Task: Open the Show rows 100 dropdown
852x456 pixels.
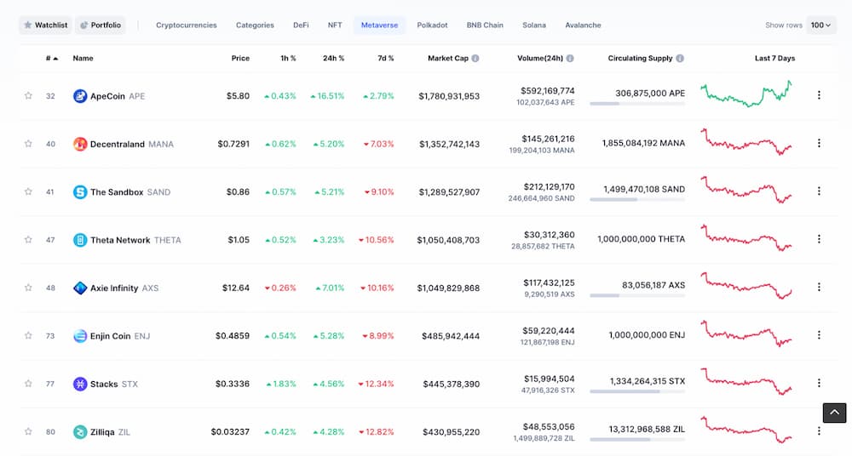Action: (x=820, y=25)
